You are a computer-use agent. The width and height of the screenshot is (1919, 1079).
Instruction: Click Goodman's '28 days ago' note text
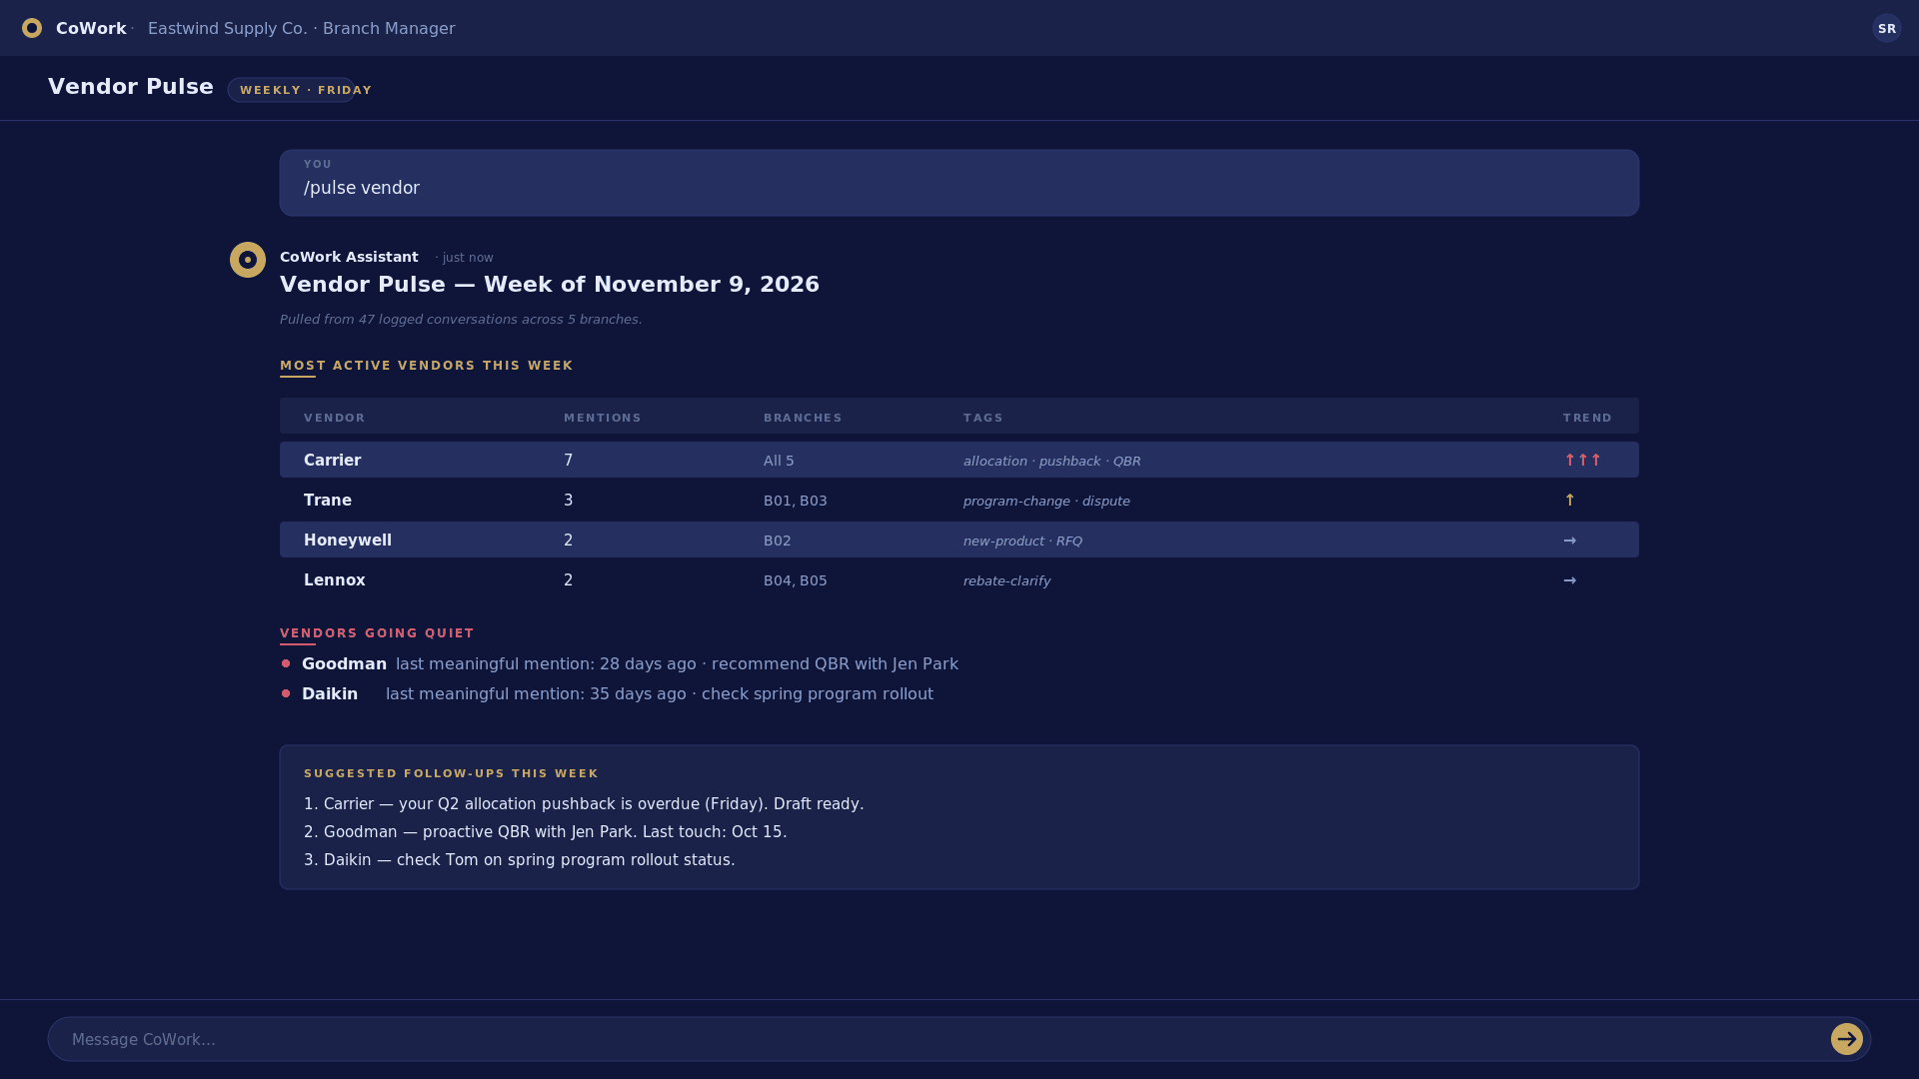pos(677,663)
